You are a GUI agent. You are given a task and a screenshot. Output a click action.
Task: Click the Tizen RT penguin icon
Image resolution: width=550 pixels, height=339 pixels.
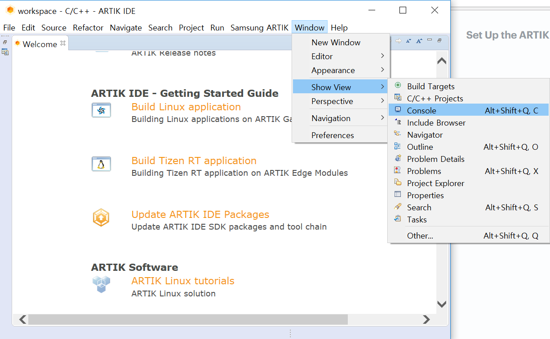[x=101, y=164]
